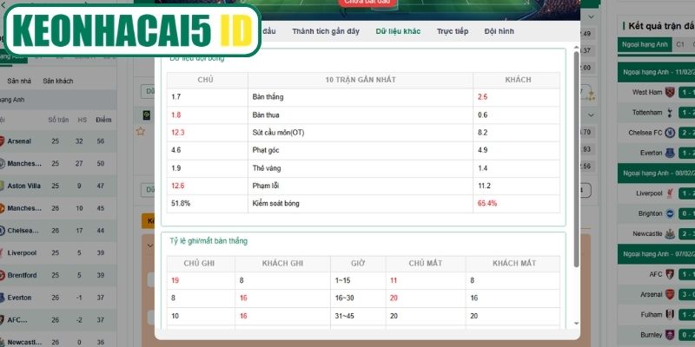
Task: Click the 12.3 shots value
Action: (178, 133)
